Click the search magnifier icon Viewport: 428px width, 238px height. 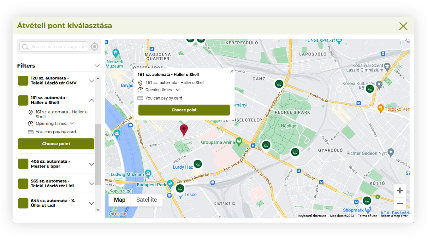click(26, 47)
